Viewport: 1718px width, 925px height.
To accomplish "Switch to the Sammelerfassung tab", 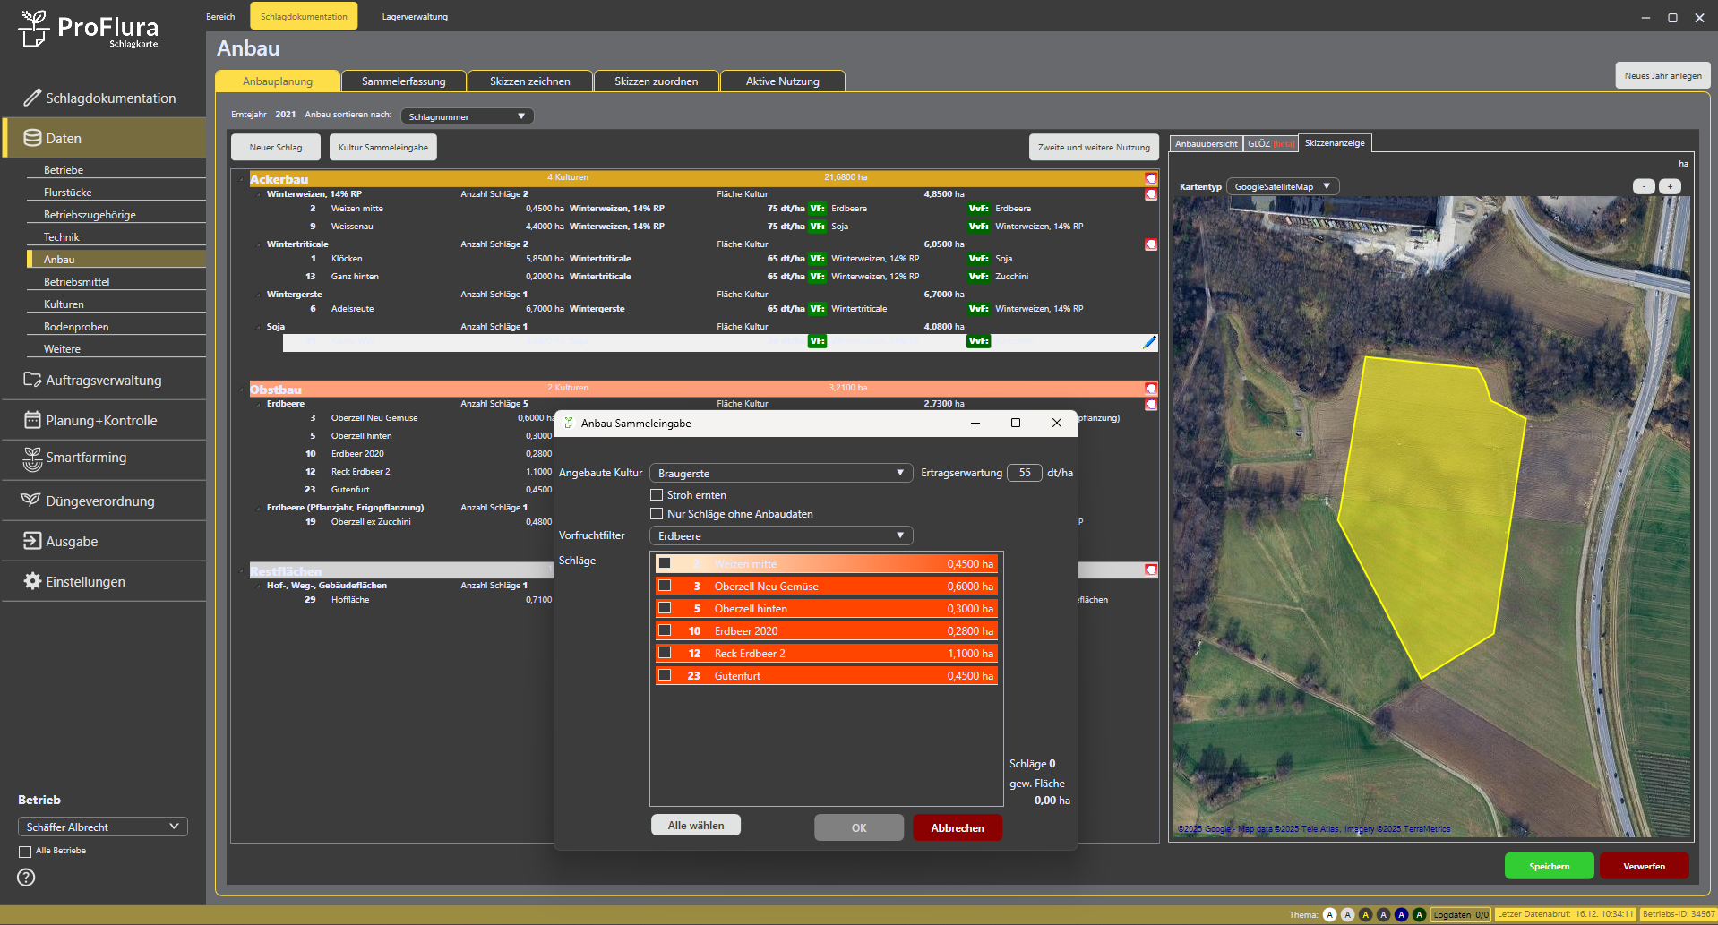I will (403, 81).
